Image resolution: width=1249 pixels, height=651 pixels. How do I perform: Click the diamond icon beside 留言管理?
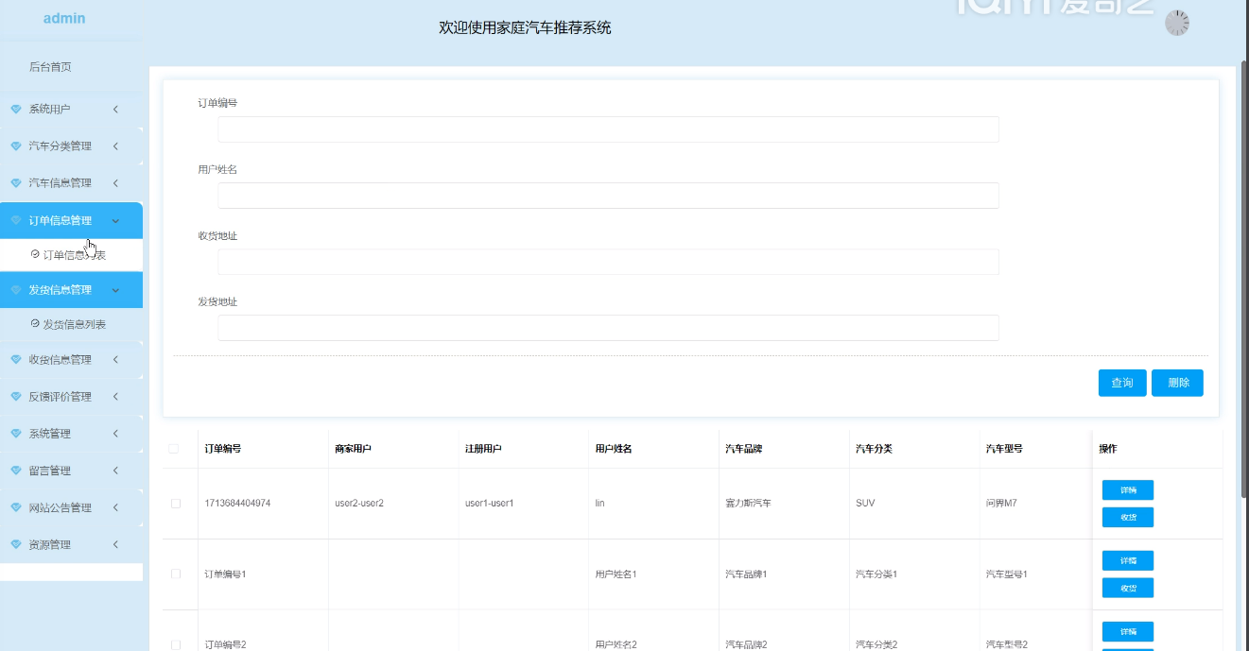tap(15, 471)
